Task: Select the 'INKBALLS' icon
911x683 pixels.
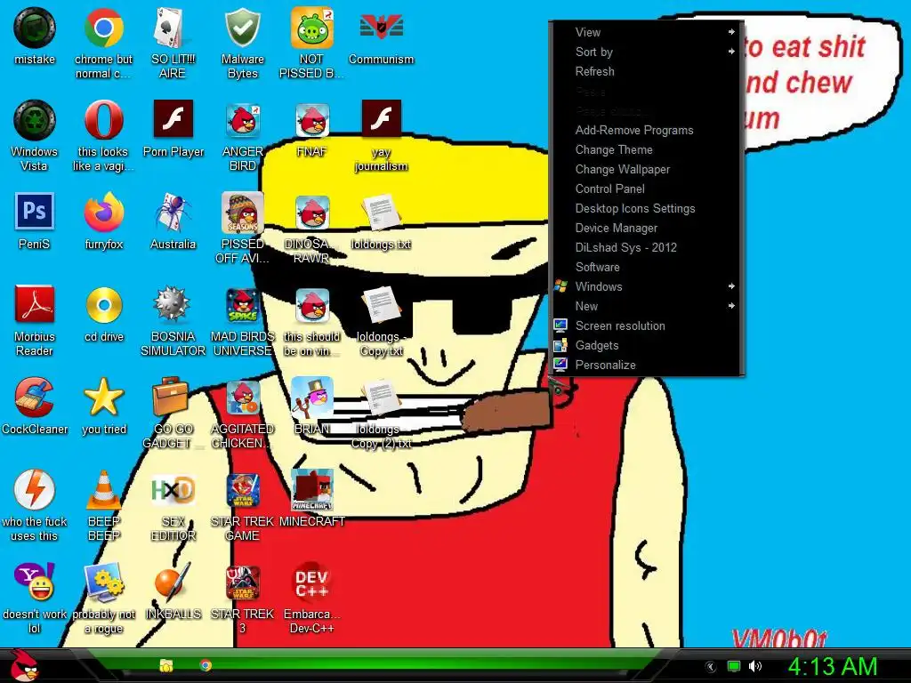Action: (173, 582)
